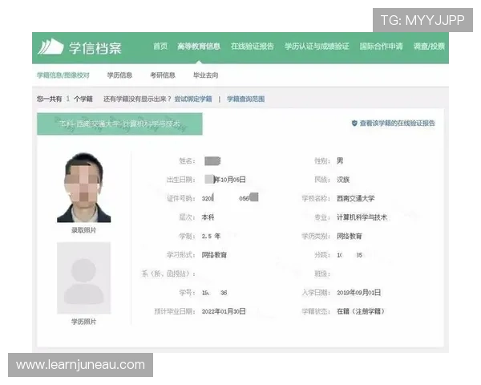Switch to the 学历信息 sub-tab

(x=119, y=75)
